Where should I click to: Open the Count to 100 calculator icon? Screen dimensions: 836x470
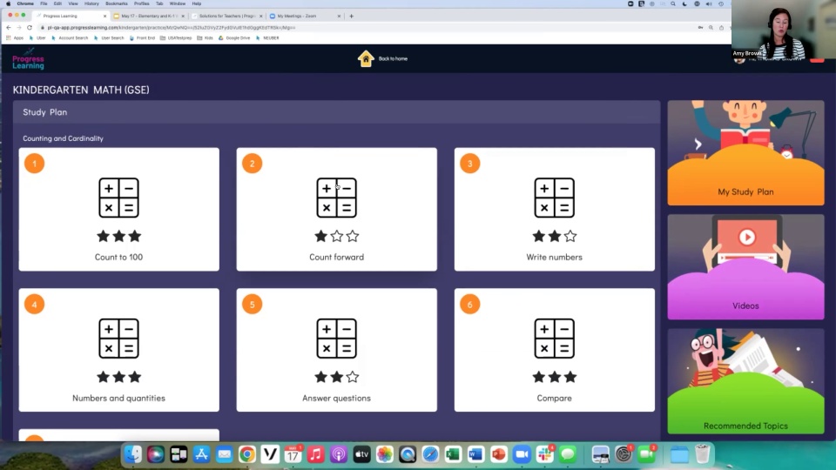tap(118, 198)
